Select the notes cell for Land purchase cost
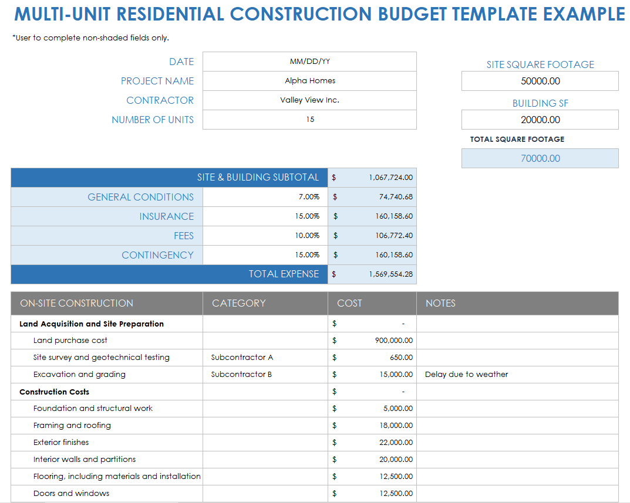 point(517,341)
